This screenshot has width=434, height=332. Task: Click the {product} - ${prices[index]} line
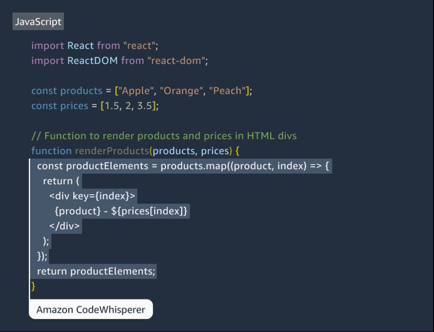pos(121,211)
